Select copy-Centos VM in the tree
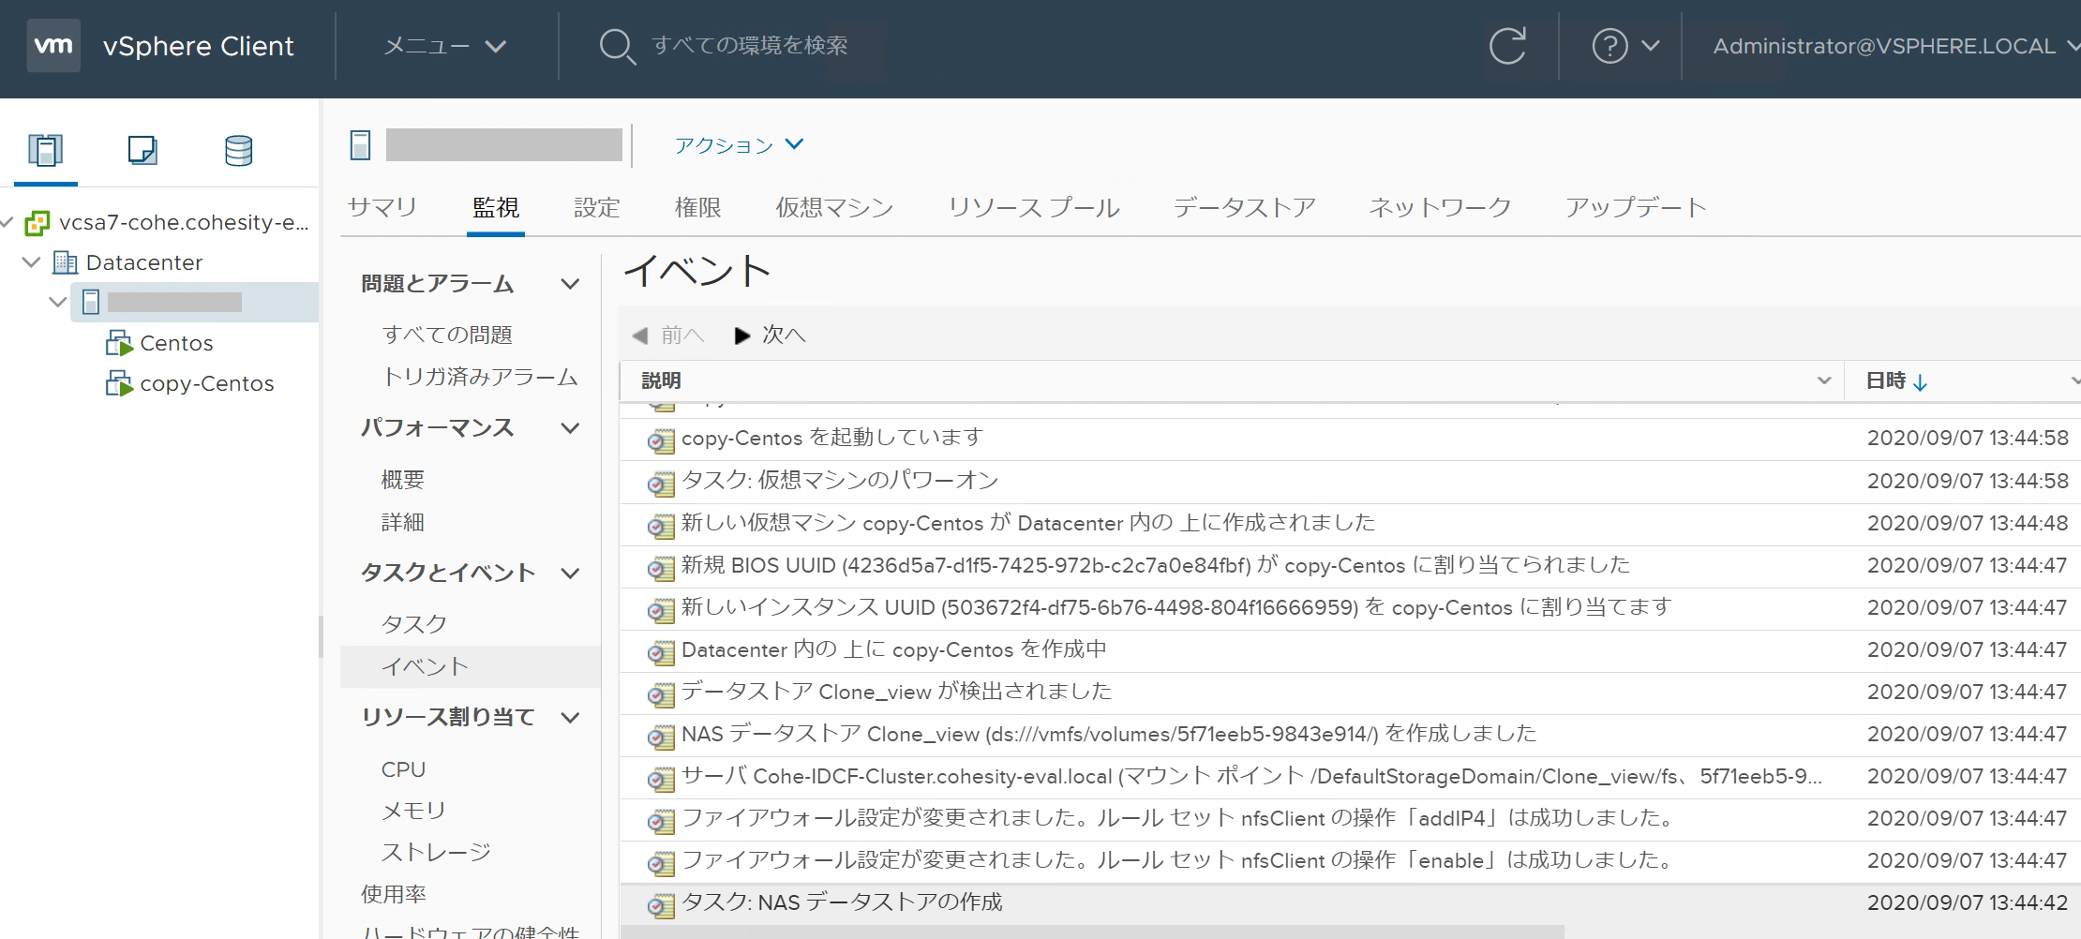The height and width of the screenshot is (939, 2081). click(x=207, y=383)
